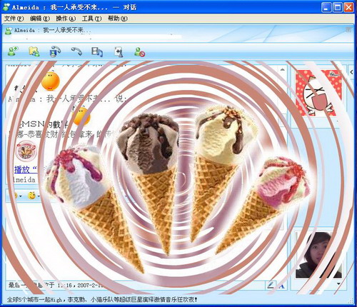Click your own photo display picture

pyautogui.click(x=318, y=255)
